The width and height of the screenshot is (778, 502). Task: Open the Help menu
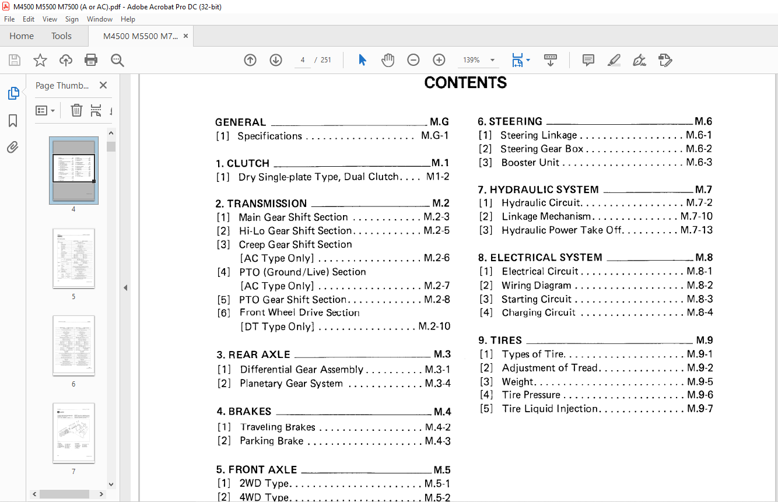pos(128,19)
